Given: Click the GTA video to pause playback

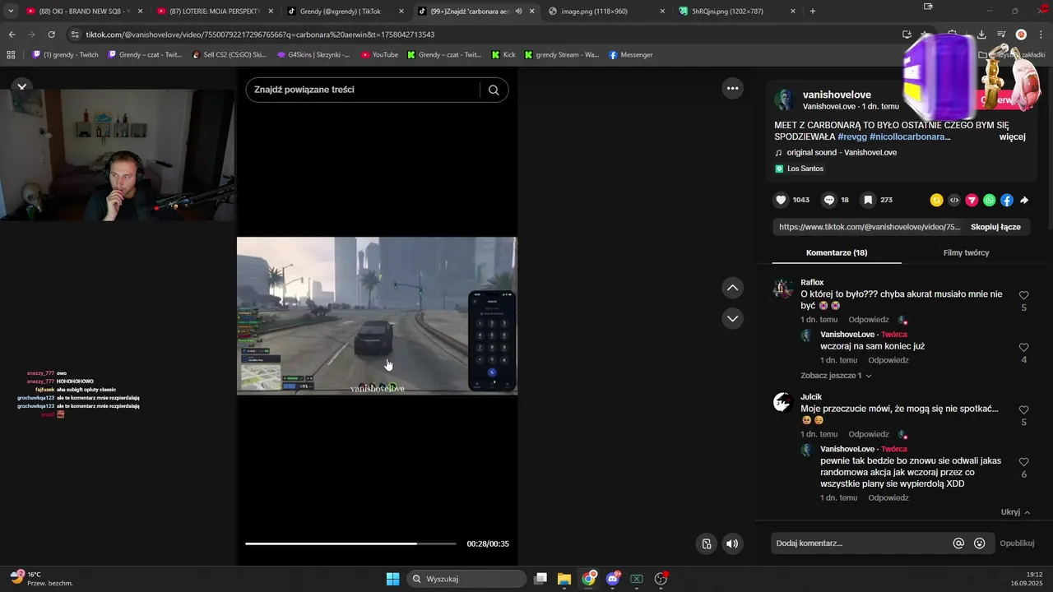Looking at the screenshot, I should tap(377, 316).
